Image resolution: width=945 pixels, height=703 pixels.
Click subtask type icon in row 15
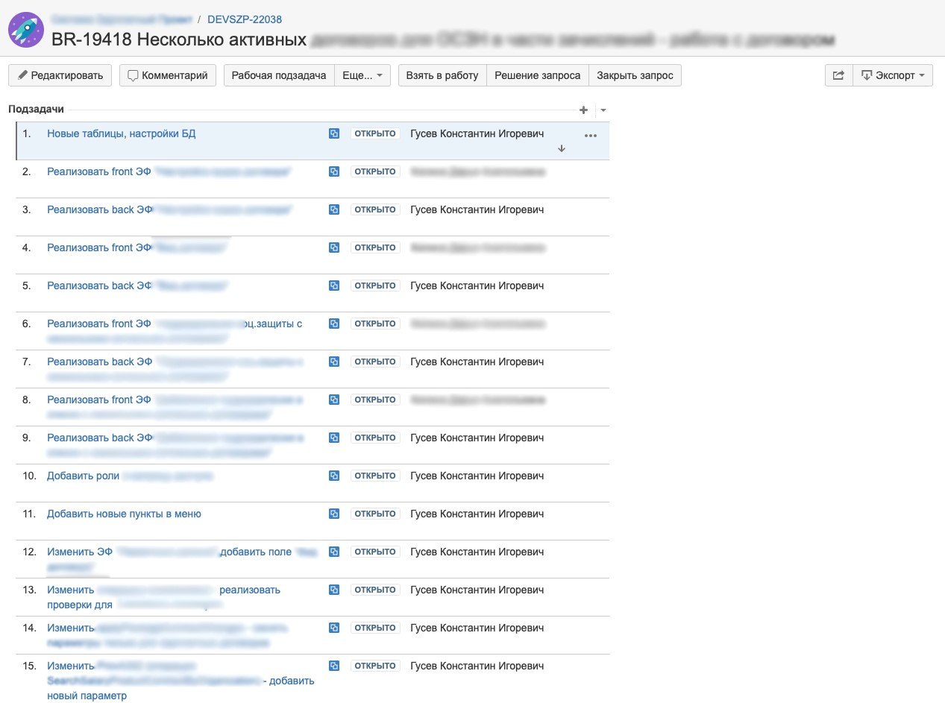pos(334,666)
